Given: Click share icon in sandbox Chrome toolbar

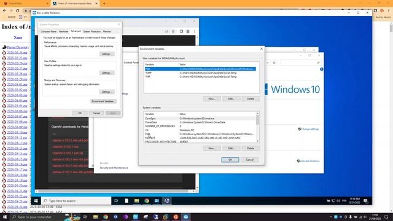Looking at the screenshot, I should 166,31.
